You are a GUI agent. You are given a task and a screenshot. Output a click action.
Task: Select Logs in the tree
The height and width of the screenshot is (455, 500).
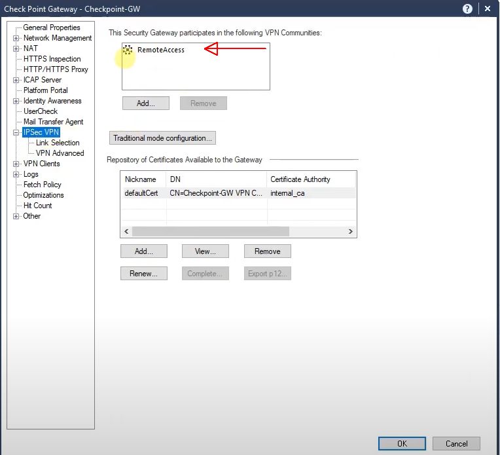pyautogui.click(x=31, y=174)
